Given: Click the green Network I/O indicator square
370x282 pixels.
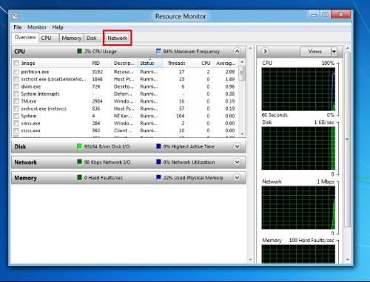Looking at the screenshot, I should point(79,162).
